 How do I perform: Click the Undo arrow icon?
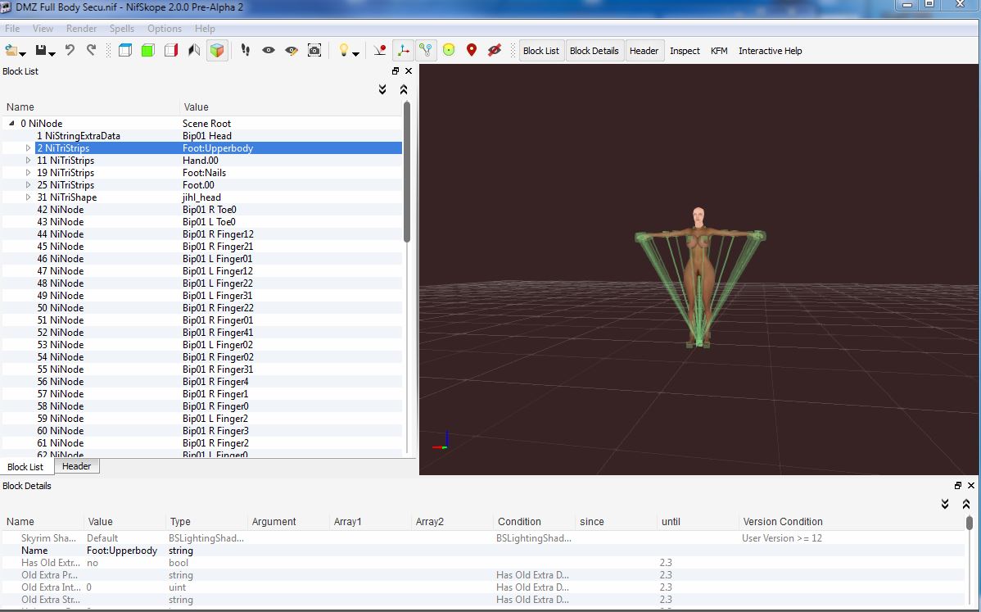(70, 51)
